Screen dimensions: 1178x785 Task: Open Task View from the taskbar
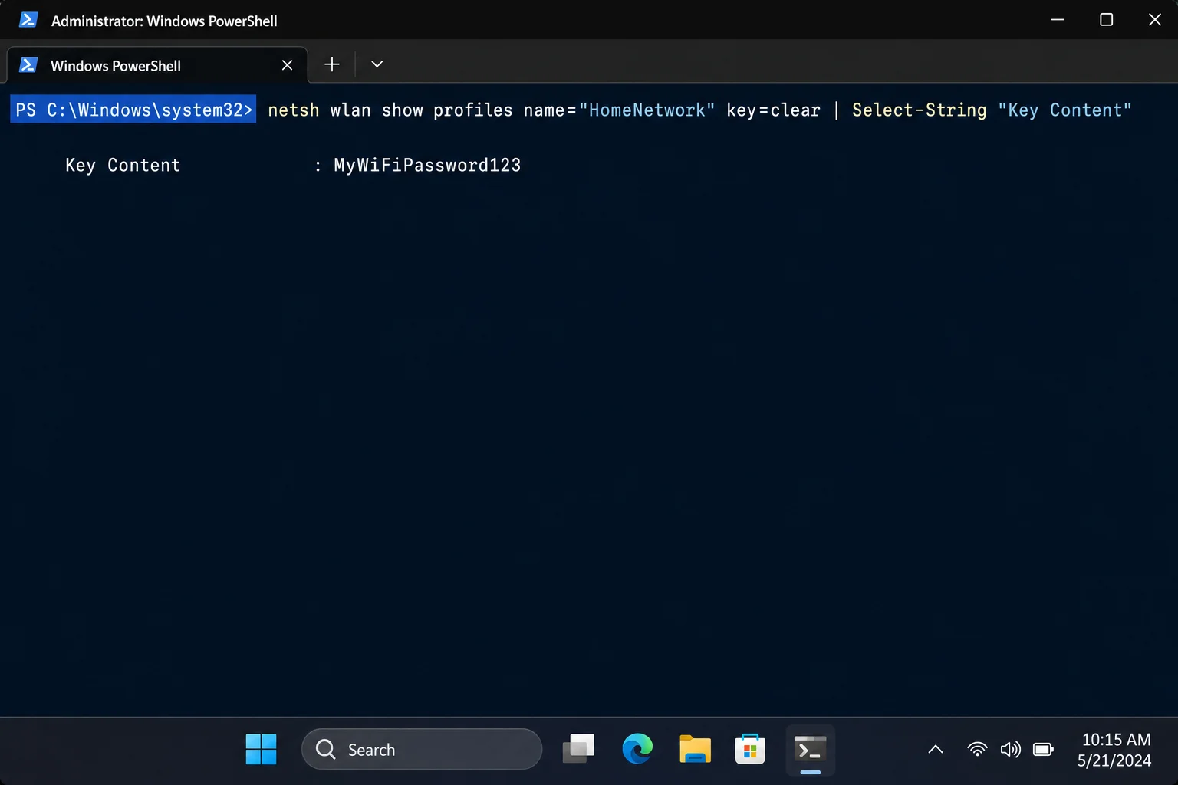(578, 749)
